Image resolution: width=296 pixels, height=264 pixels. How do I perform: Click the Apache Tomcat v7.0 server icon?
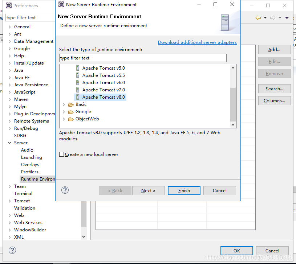pos(78,90)
